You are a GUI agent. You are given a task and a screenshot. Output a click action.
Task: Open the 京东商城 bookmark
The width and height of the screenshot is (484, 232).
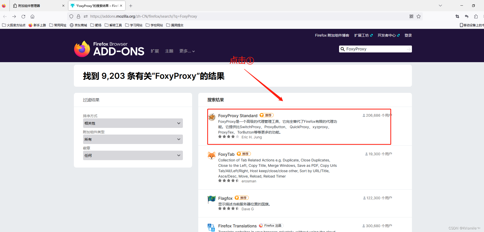point(78,25)
